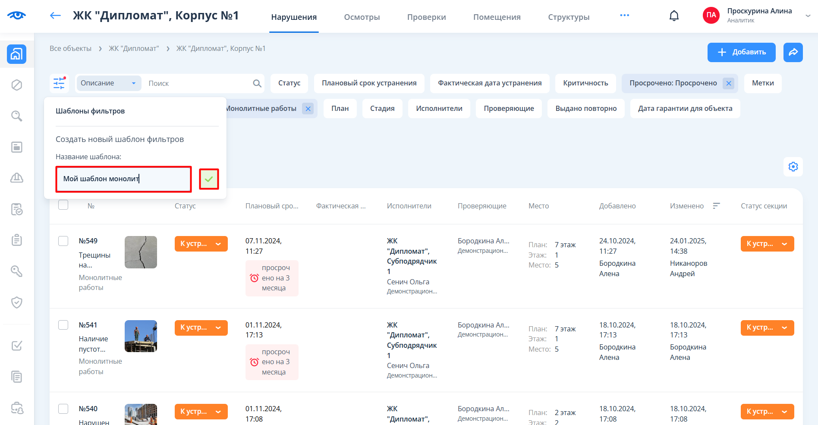Click the notification bell icon
The width and height of the screenshot is (818, 425).
tap(674, 16)
